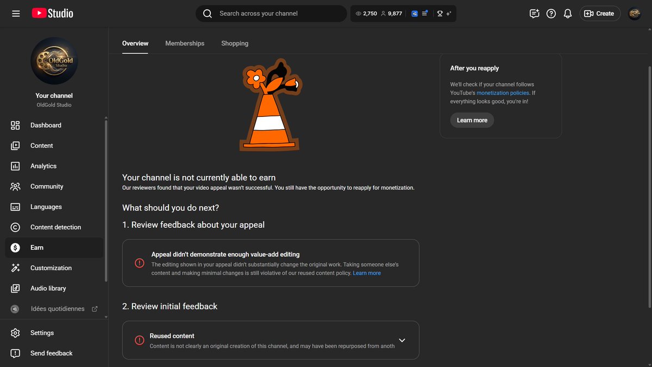Image resolution: width=652 pixels, height=367 pixels.
Task: Open the hamburger navigation menu
Action: 16,14
